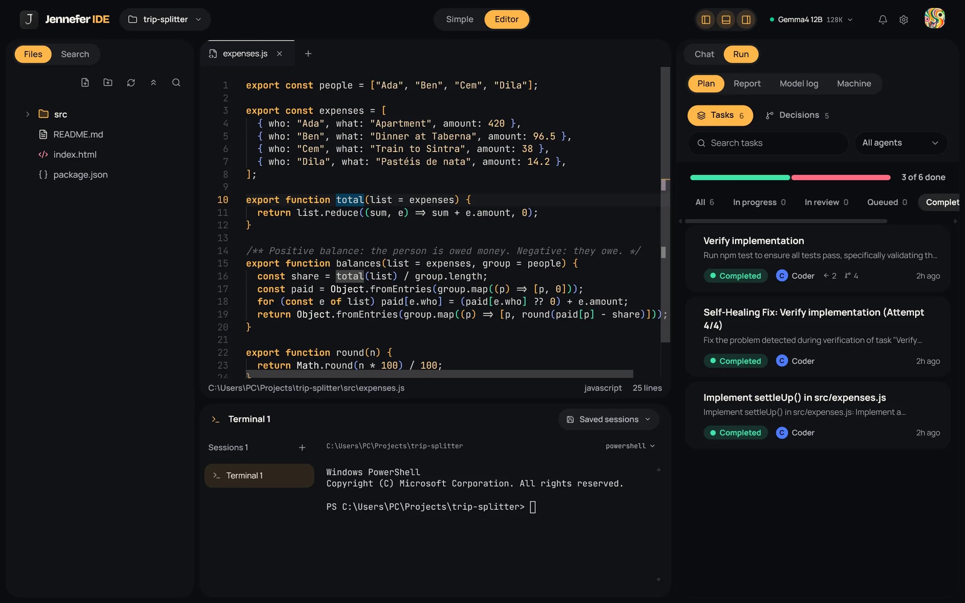965x603 pixels.
Task: Filter tasks by In review
Action: (x=826, y=202)
